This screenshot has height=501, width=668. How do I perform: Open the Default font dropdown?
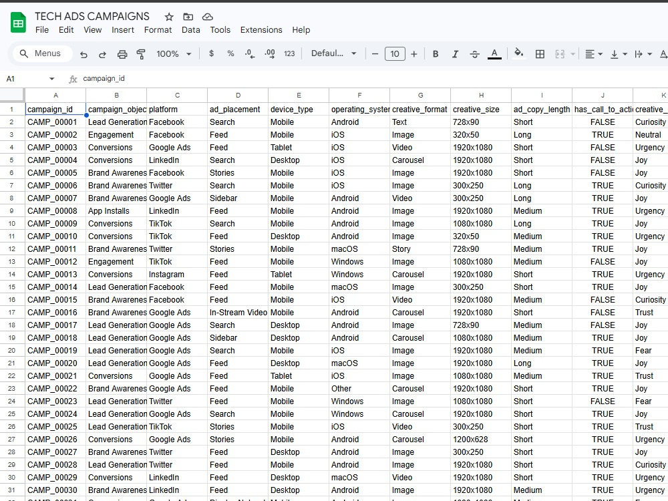point(333,53)
